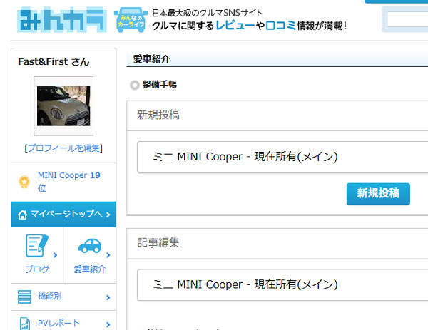Click the PVレポート chart icon

click(24, 323)
